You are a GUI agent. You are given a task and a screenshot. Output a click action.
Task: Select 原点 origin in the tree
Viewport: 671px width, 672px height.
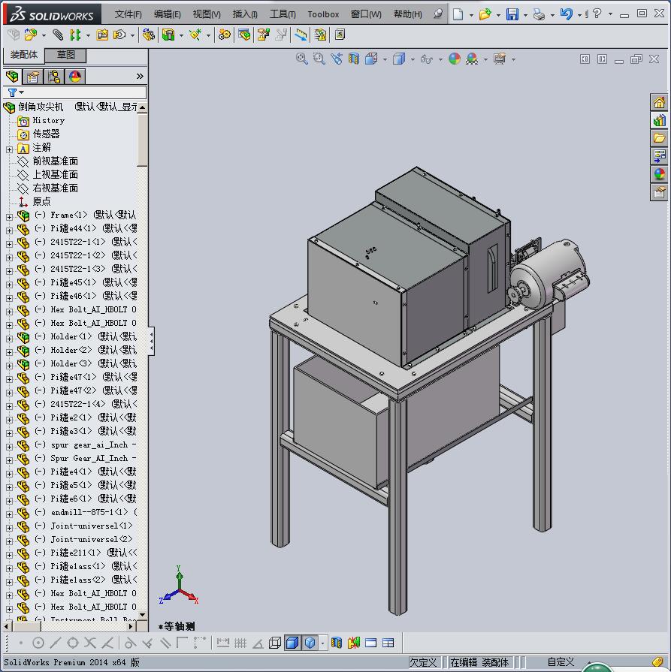pos(41,201)
